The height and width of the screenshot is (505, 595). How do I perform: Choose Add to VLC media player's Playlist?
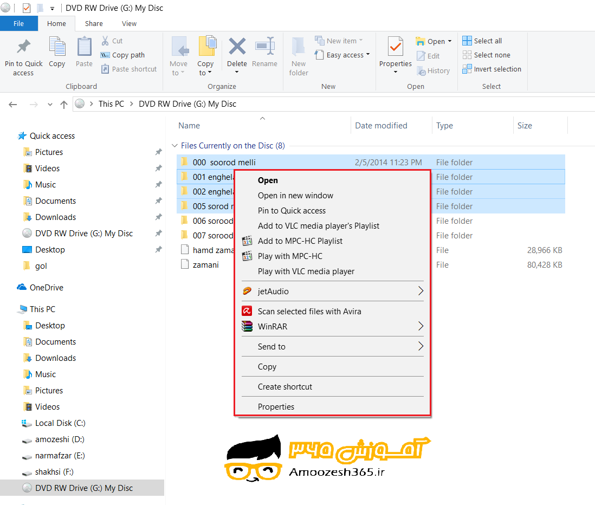pos(319,226)
